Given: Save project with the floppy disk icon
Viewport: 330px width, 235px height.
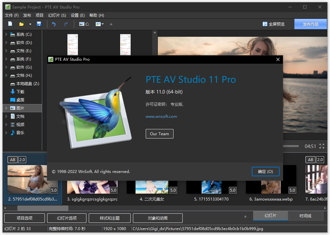Looking at the screenshot, I should pos(39,24).
